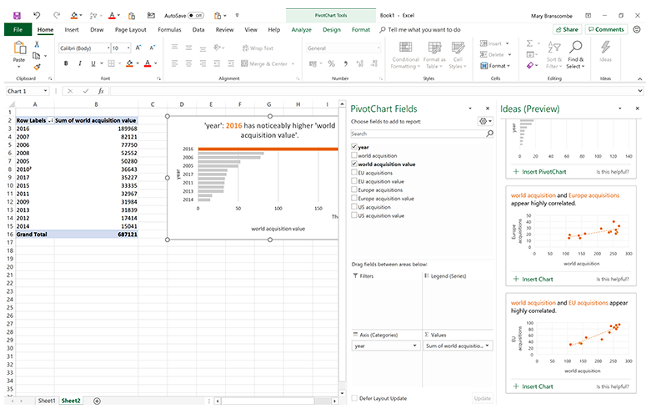This screenshot has height=414, width=651.
Task: Open the Formulas tab
Action: coord(169,30)
